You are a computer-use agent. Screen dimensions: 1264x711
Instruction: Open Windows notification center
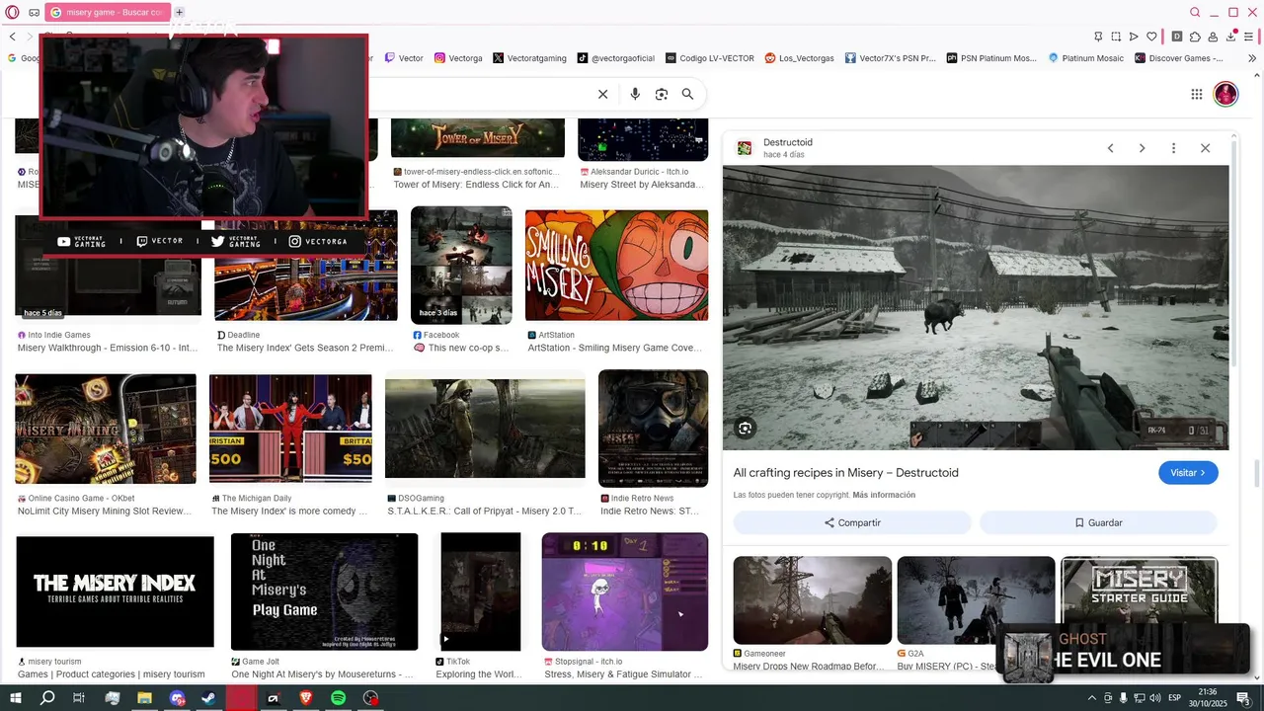1243,698
